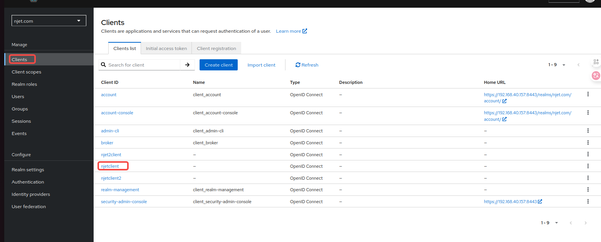Open Client scopes in sidebar

coord(26,72)
